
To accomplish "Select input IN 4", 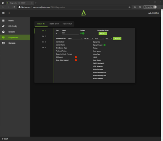I will click(44, 47).
